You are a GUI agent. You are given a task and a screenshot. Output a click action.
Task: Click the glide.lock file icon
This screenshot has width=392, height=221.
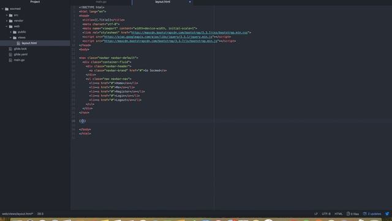point(10,49)
